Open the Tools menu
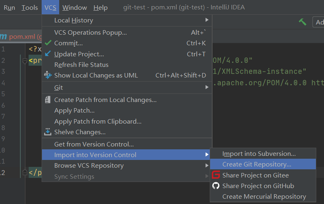 (x=29, y=7)
